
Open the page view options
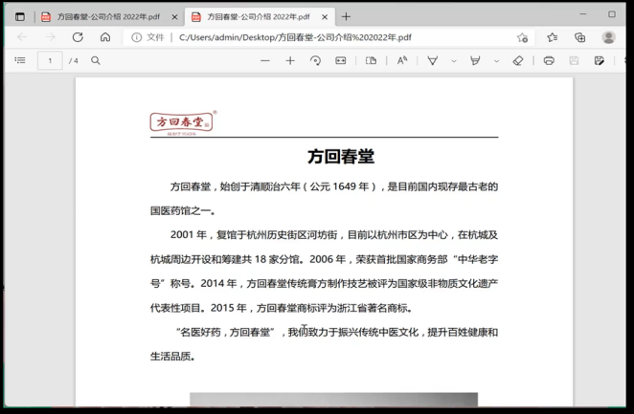[372, 60]
